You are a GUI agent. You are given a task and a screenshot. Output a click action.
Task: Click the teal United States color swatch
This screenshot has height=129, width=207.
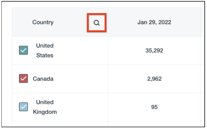pos(23,50)
